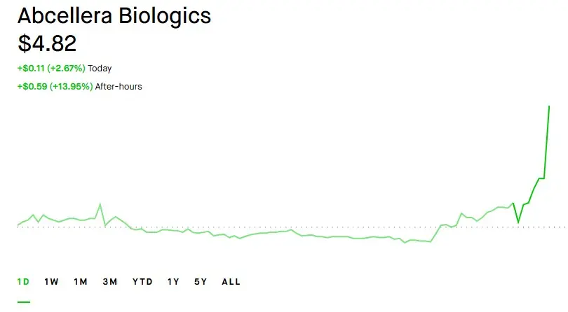Choose the ALL time range tab
This screenshot has height=312, width=568.
click(x=231, y=282)
